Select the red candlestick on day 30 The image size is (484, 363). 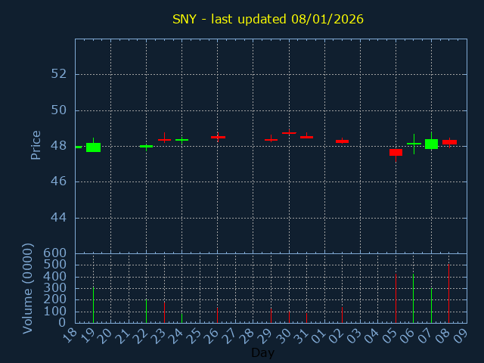[x=289, y=133]
